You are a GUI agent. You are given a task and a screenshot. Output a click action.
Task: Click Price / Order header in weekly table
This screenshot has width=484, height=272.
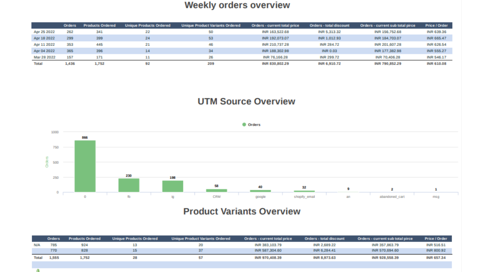click(437, 25)
